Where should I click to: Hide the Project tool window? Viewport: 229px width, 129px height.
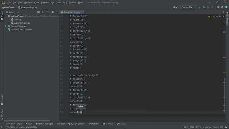click(57, 12)
